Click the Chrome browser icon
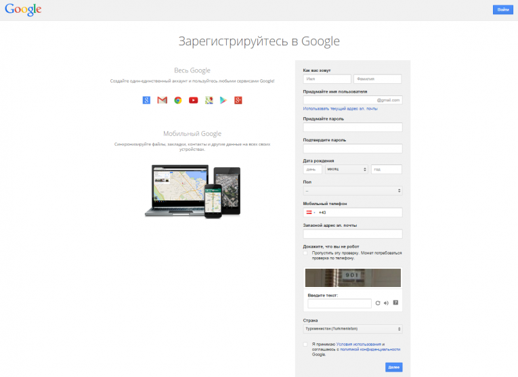 point(178,100)
